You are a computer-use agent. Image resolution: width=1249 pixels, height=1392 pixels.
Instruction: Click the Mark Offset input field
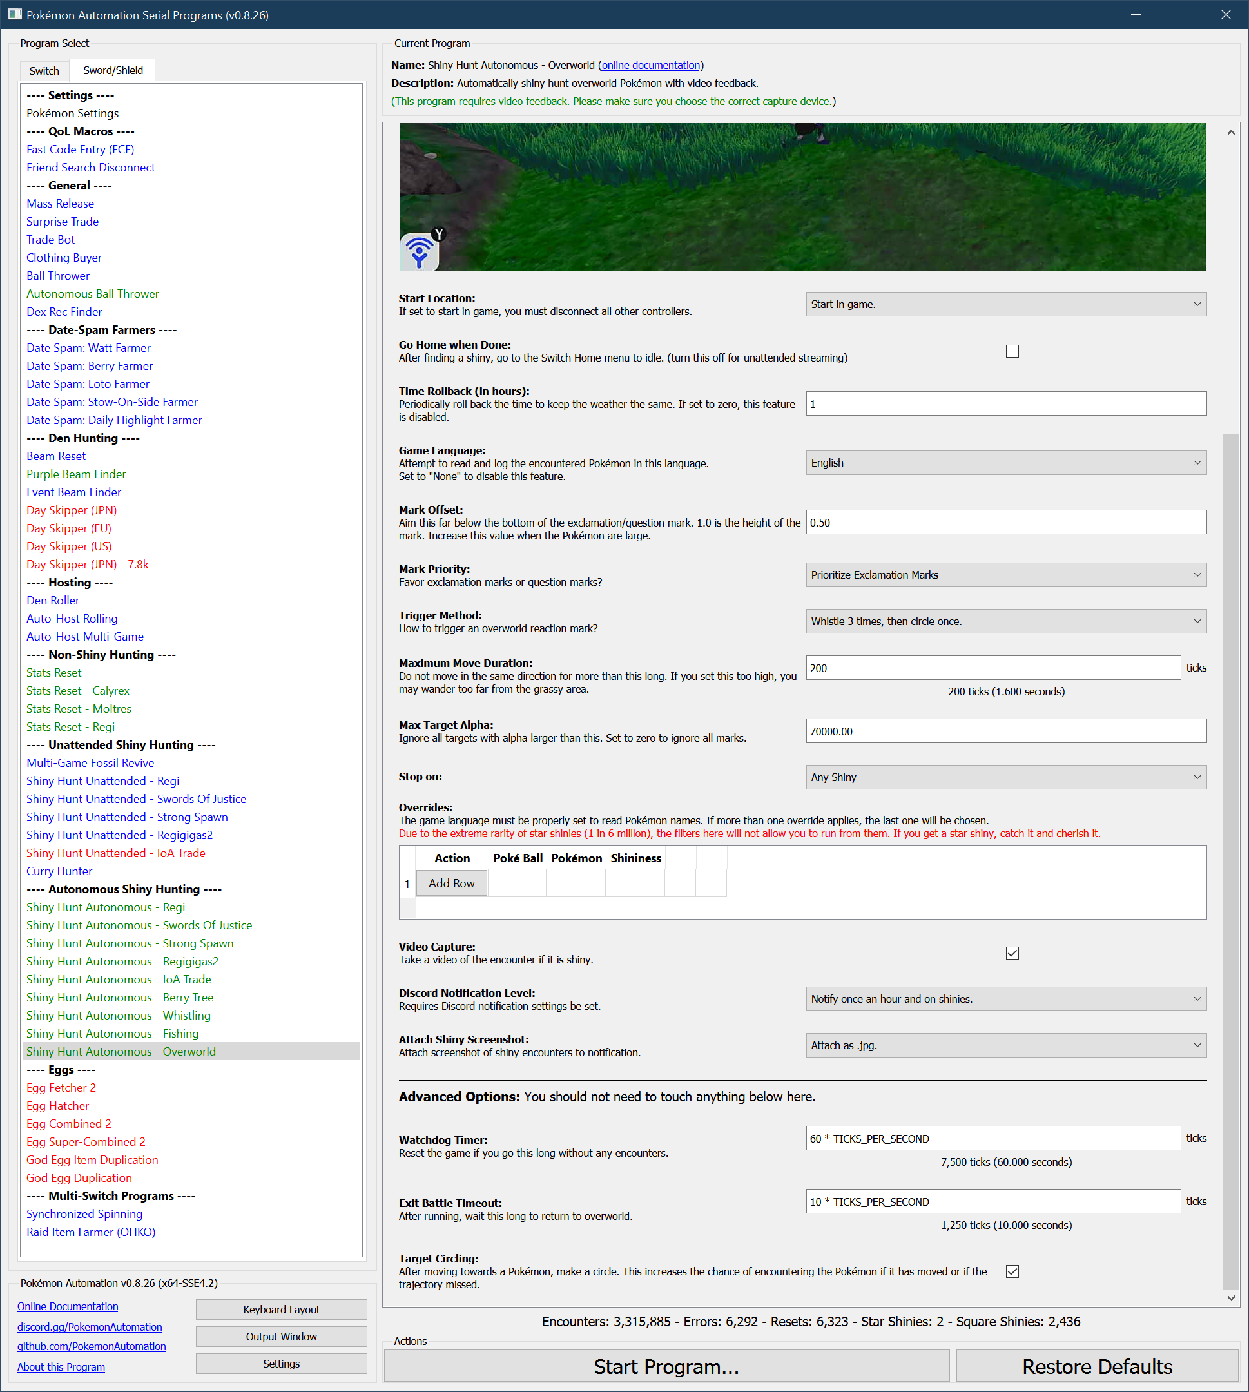pos(1005,523)
